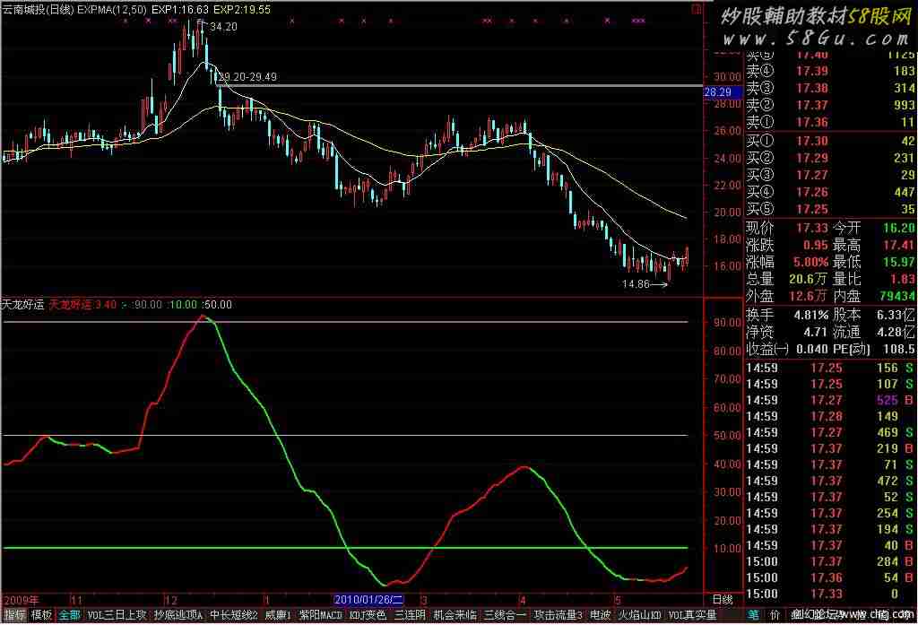Open the 日线 period selector
This screenshot has width=918, height=625.
pyautogui.click(x=722, y=599)
